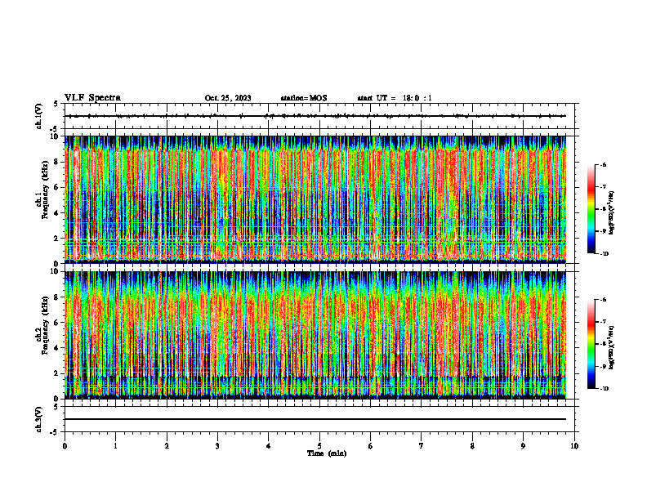
Task: Click the "-6" label on ch.2 color scale
Action: (x=603, y=300)
